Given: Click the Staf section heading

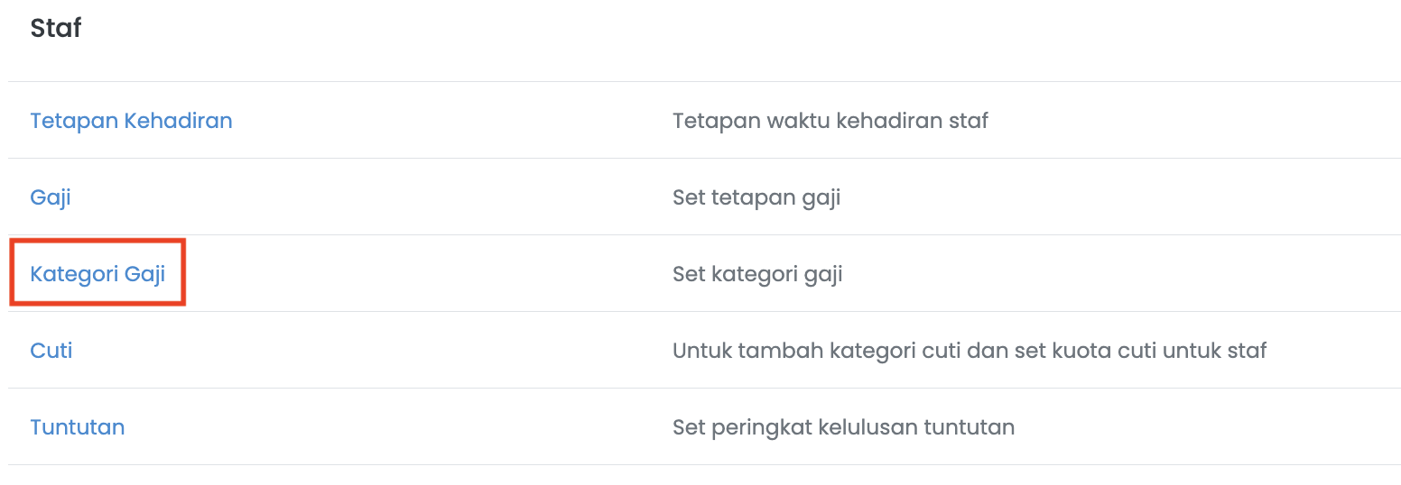Looking at the screenshot, I should (x=56, y=28).
